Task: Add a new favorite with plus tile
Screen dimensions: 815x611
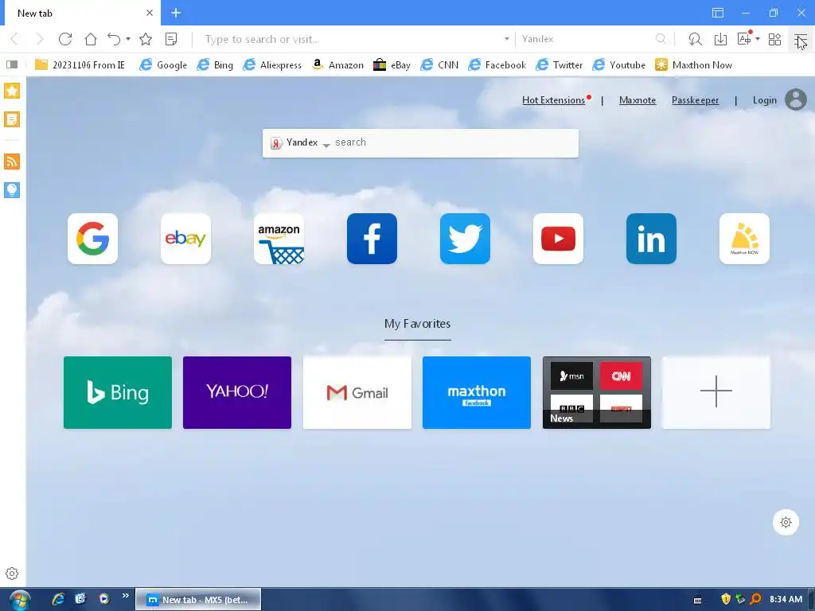Action: tap(716, 392)
